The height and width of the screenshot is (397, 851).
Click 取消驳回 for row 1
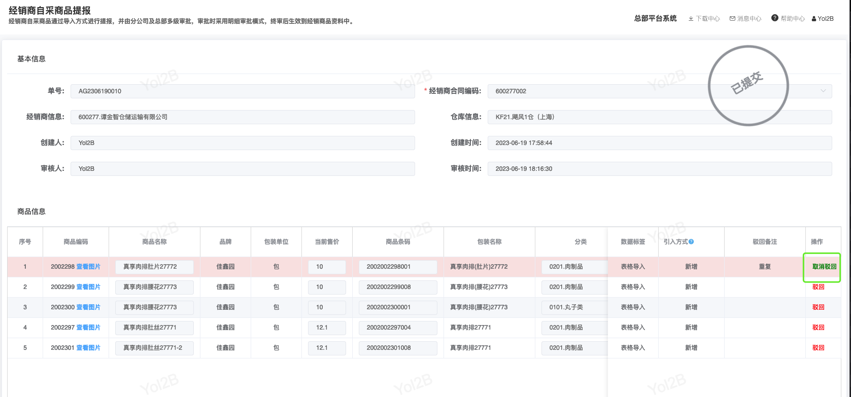824,267
